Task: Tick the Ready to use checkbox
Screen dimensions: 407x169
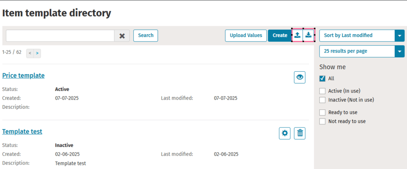Action: point(322,113)
